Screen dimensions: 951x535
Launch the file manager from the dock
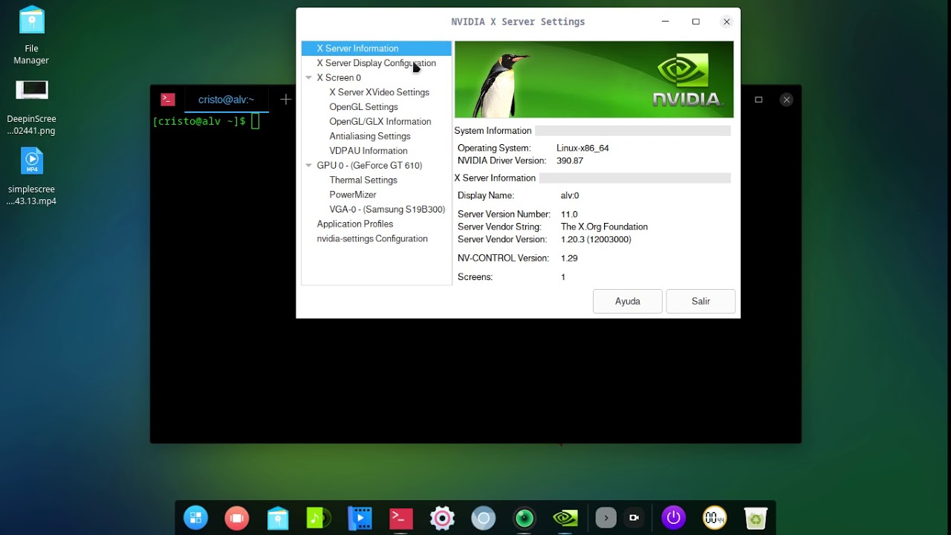coord(278,518)
